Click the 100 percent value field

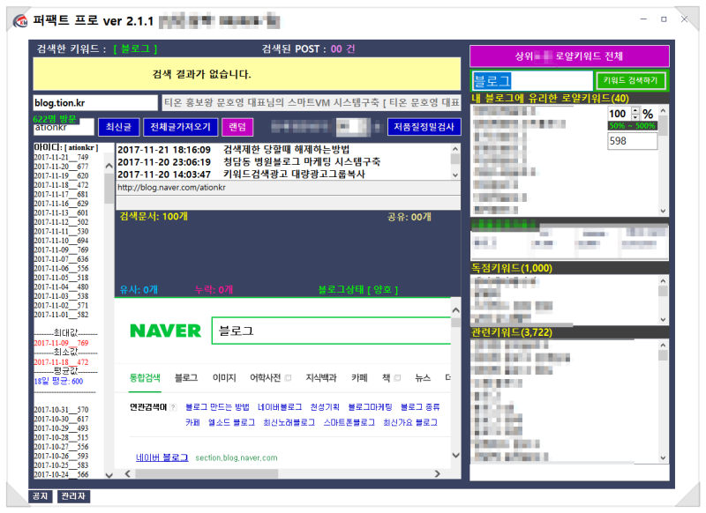(x=620, y=114)
